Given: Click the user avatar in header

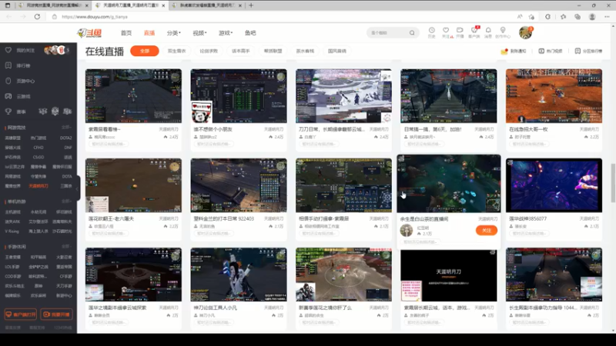Looking at the screenshot, I should point(525,32).
